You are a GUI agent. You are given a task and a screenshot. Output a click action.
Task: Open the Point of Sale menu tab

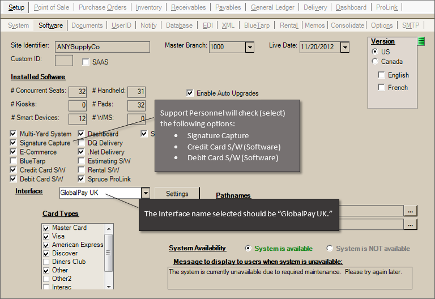[x=52, y=7]
